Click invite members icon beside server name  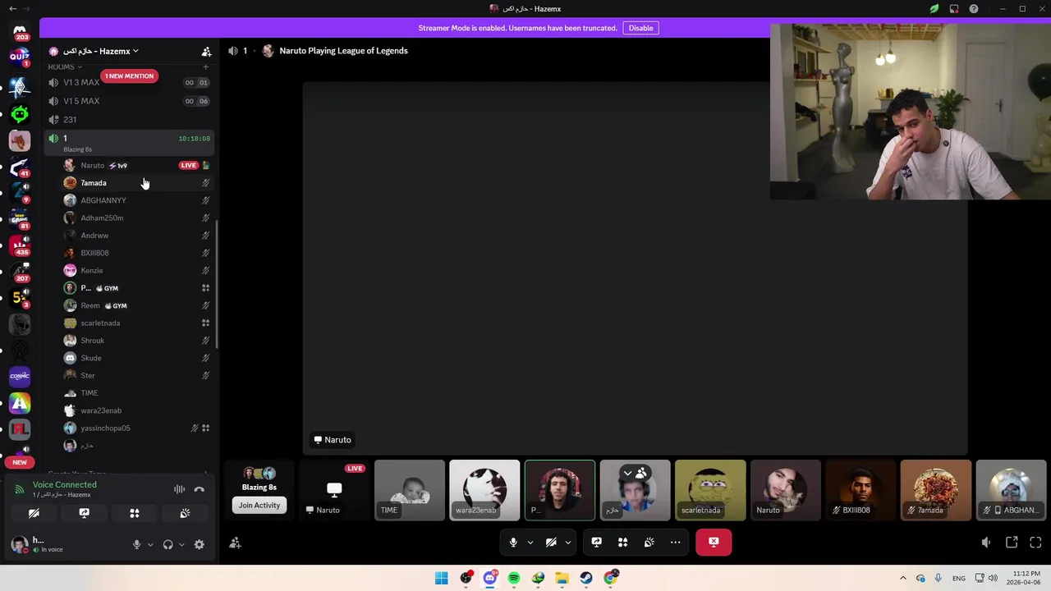coord(206,51)
